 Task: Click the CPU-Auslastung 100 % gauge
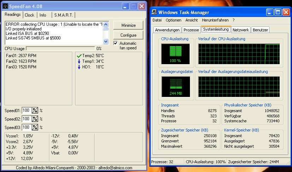point(175,54)
